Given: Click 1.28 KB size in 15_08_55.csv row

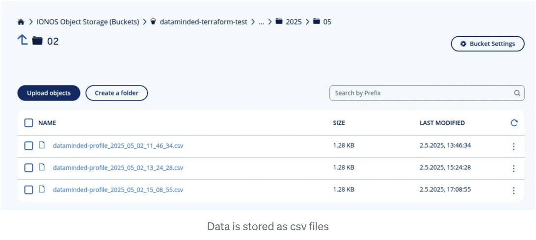Looking at the screenshot, I should pos(344,189).
